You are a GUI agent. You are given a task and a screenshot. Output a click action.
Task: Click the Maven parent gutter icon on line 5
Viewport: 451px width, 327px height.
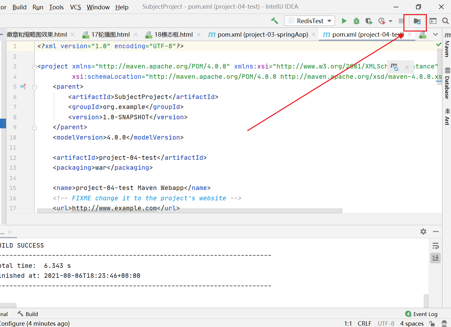23,86
